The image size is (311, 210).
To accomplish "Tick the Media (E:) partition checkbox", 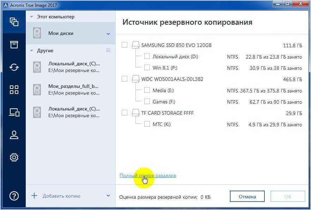I will (147, 90).
